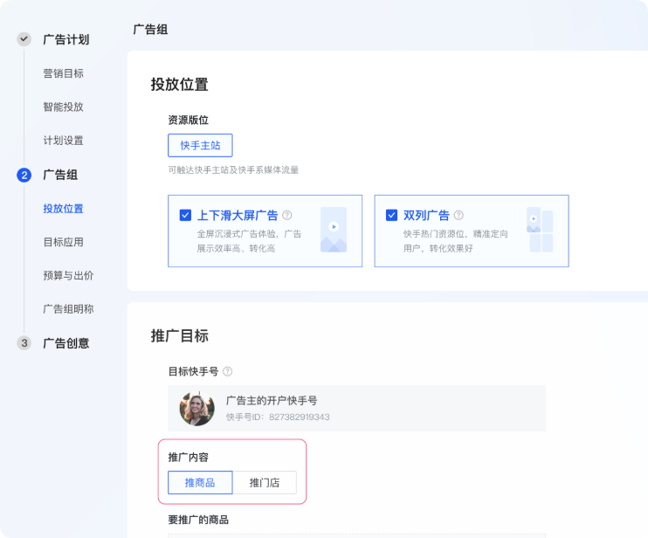Viewport: 648px width, 538px height.
Task: Go to 广告创意 step in sidebar
Action: pos(66,343)
